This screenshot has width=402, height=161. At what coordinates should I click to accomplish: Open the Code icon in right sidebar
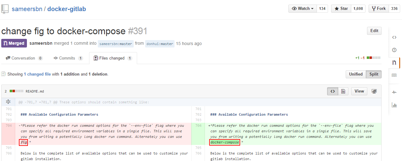click(394, 37)
